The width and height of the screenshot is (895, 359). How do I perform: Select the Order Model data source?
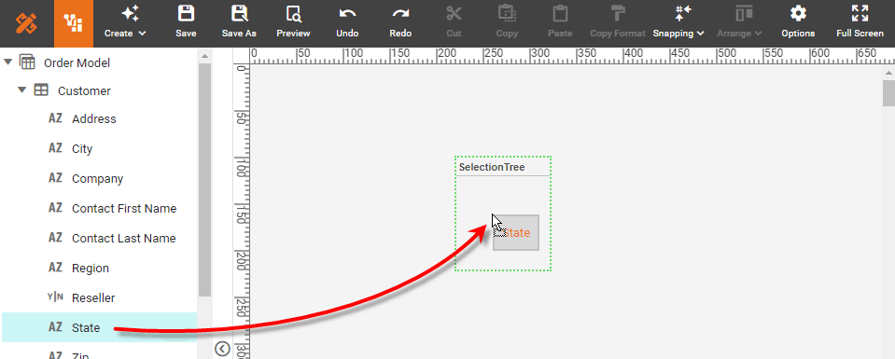pos(77,62)
